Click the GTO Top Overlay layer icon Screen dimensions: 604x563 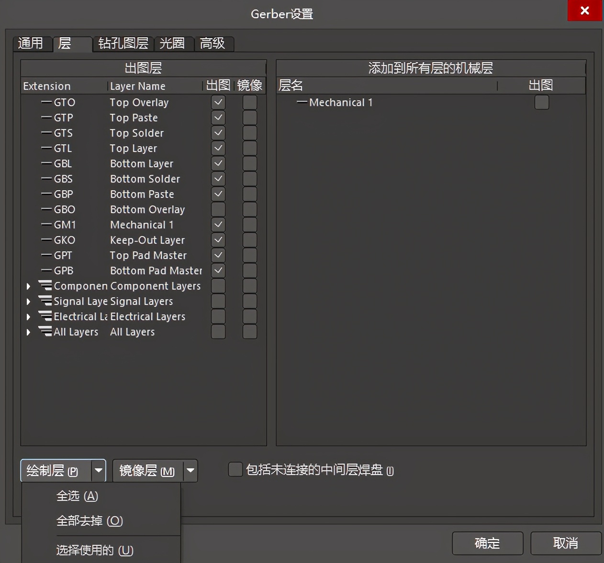46,102
